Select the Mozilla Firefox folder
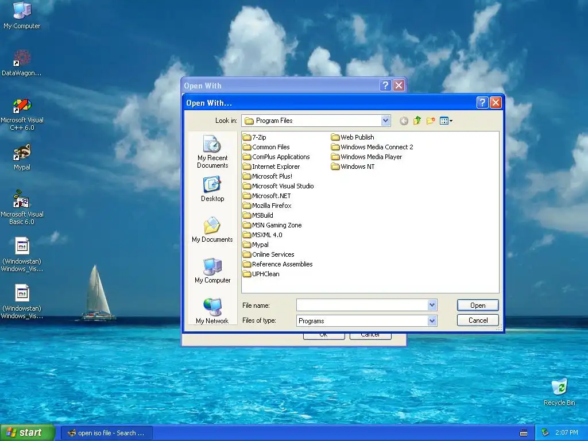This screenshot has height=441, width=588. pos(268,206)
